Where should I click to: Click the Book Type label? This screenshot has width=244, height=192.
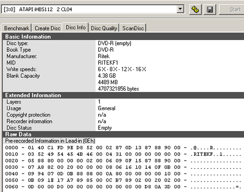(x=18, y=50)
